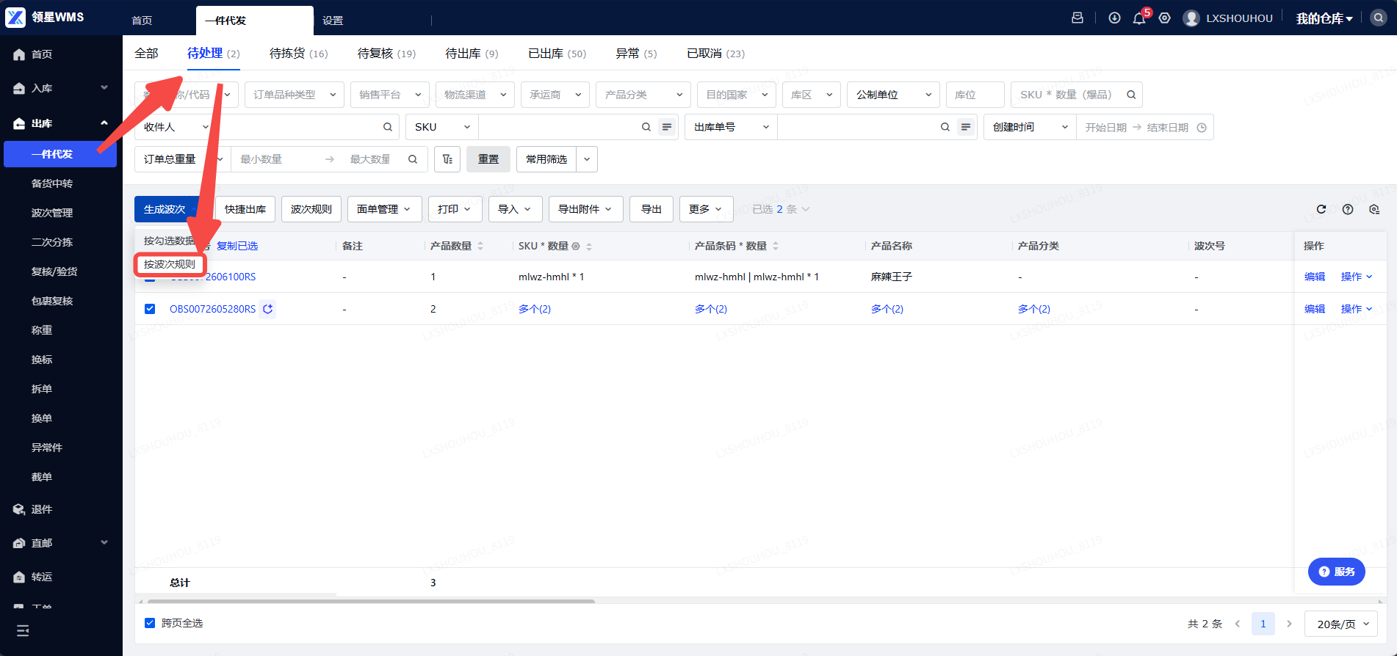Open the 设置 top tab
The width and height of the screenshot is (1397, 656).
[x=333, y=21]
